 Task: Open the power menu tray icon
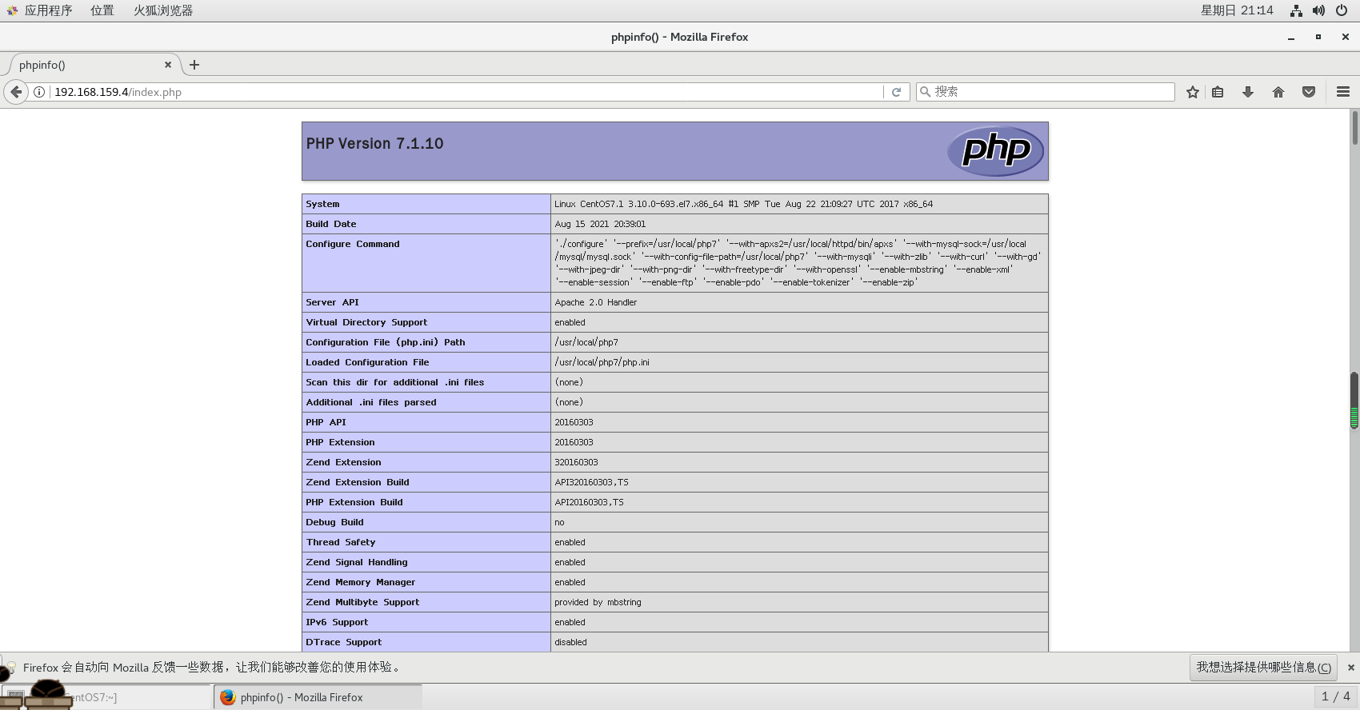1342,10
